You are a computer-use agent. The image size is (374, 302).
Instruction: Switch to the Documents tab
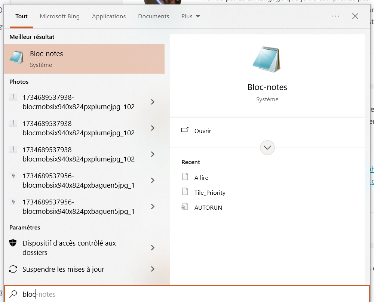pos(154,16)
